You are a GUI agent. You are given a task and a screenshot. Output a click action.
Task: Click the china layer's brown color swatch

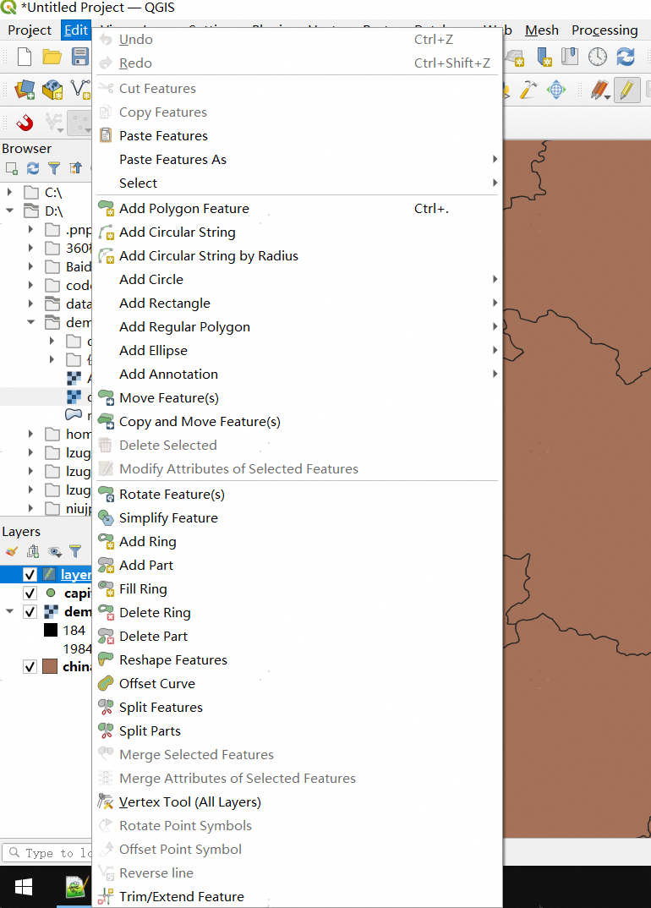(51, 667)
